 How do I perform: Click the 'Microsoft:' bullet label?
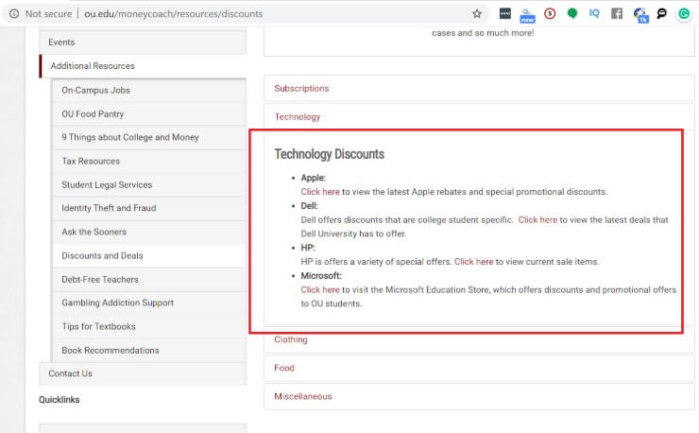[321, 276]
